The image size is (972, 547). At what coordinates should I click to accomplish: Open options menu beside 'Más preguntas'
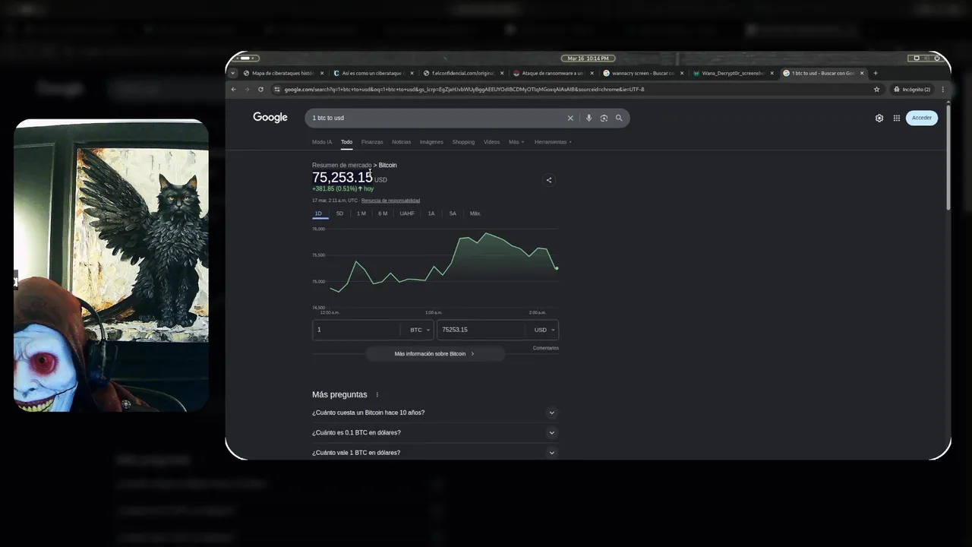pos(377,395)
